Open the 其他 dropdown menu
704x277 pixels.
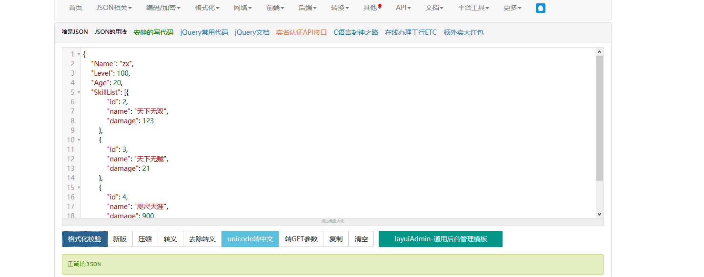tap(372, 8)
